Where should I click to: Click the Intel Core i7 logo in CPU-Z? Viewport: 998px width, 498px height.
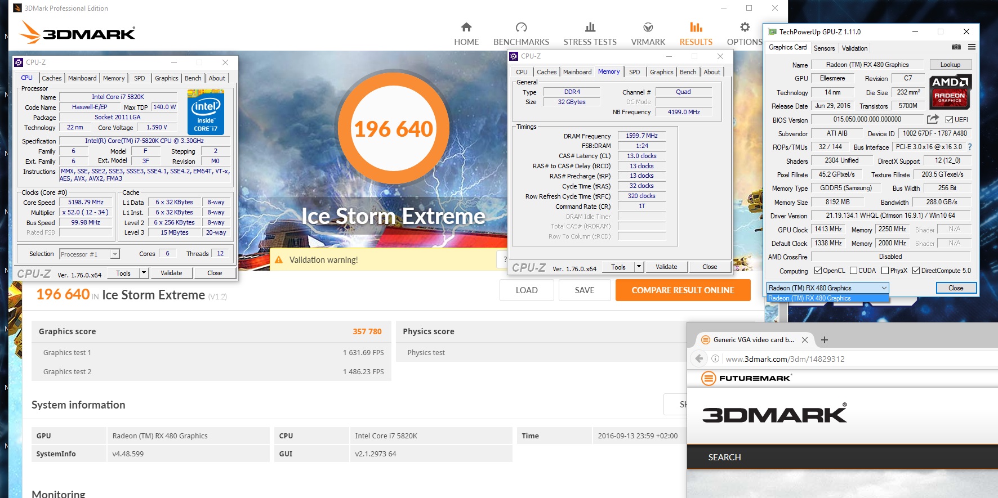coord(206,113)
